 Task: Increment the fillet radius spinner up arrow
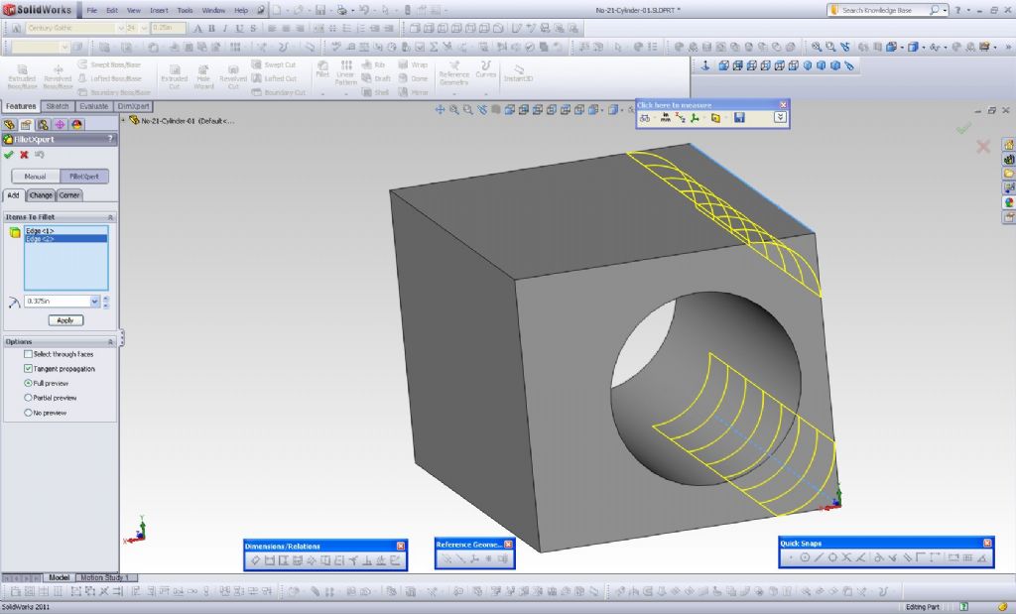[105, 299]
